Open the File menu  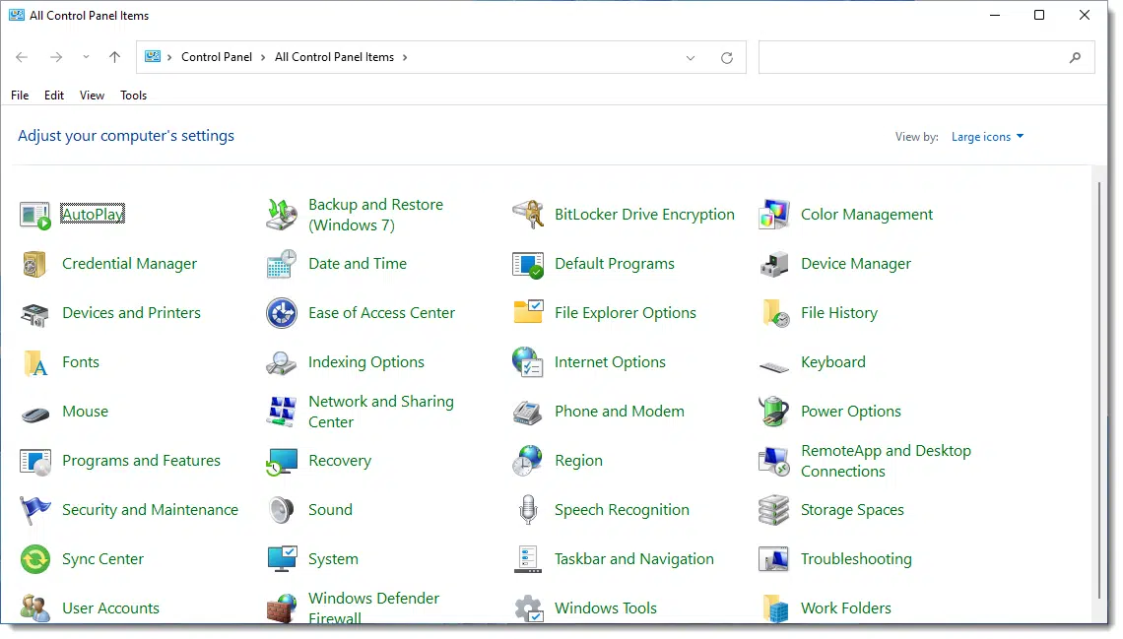20,96
